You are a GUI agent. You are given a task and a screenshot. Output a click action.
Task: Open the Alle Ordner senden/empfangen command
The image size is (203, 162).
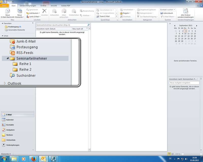pyautogui.click(x=185, y=13)
